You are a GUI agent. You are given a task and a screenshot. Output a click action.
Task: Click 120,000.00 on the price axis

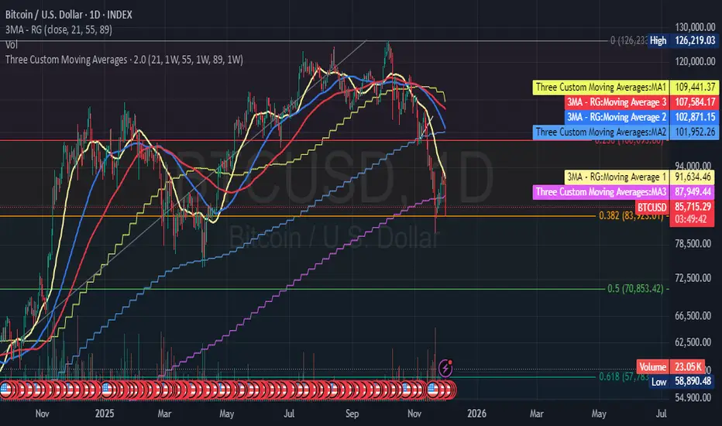click(x=695, y=61)
